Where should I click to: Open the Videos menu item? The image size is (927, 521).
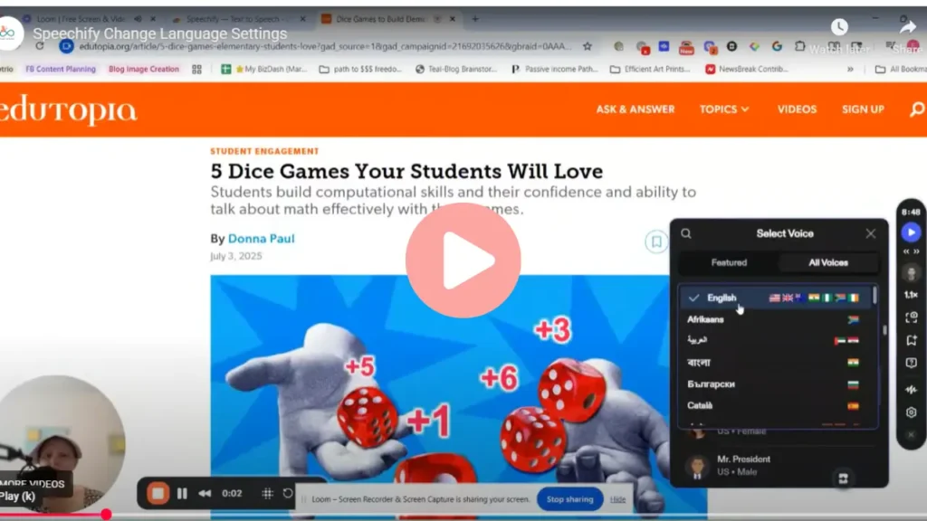797,109
